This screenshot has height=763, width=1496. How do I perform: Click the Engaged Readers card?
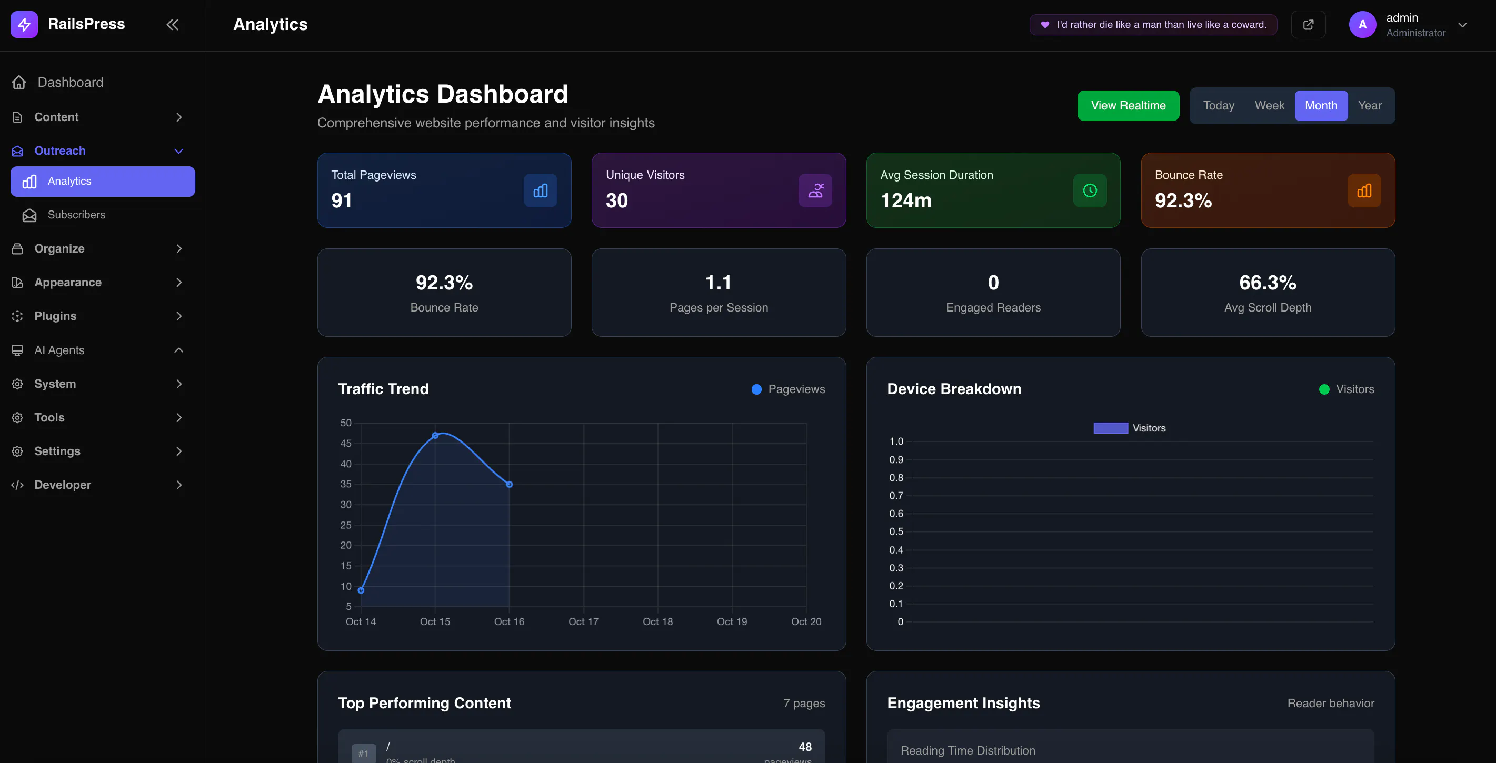pyautogui.click(x=993, y=293)
